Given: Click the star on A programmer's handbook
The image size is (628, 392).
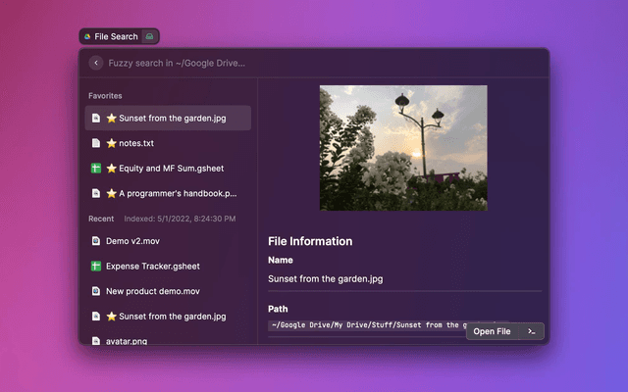Looking at the screenshot, I should (112, 194).
